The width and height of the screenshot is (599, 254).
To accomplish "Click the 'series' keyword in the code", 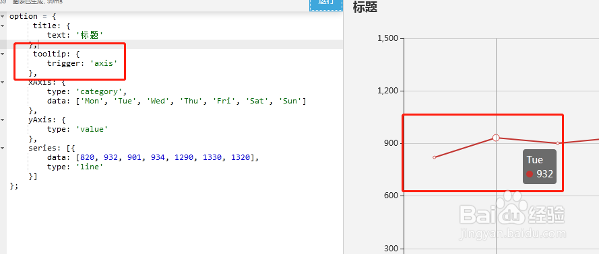I will [x=42, y=148].
